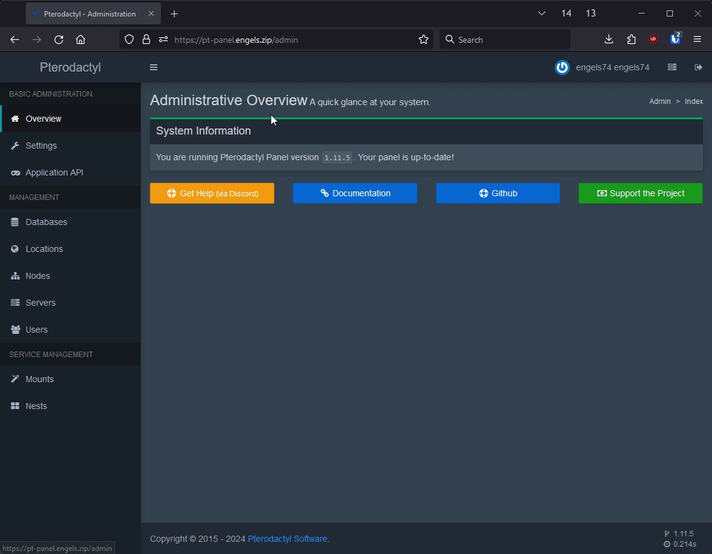Bookmark this page with the star icon
Viewport: 712px width, 554px height.
point(424,40)
